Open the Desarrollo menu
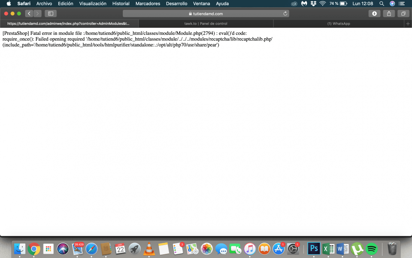The height and width of the screenshot is (258, 412). tap(176, 4)
